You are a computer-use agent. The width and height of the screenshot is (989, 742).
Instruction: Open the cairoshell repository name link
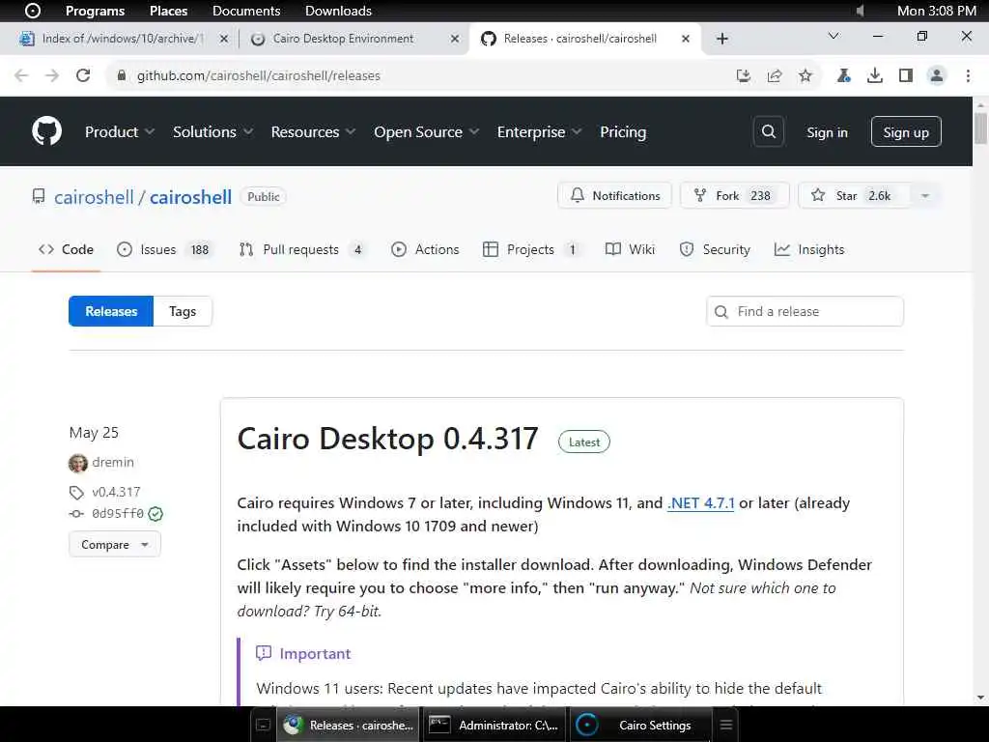click(x=190, y=197)
